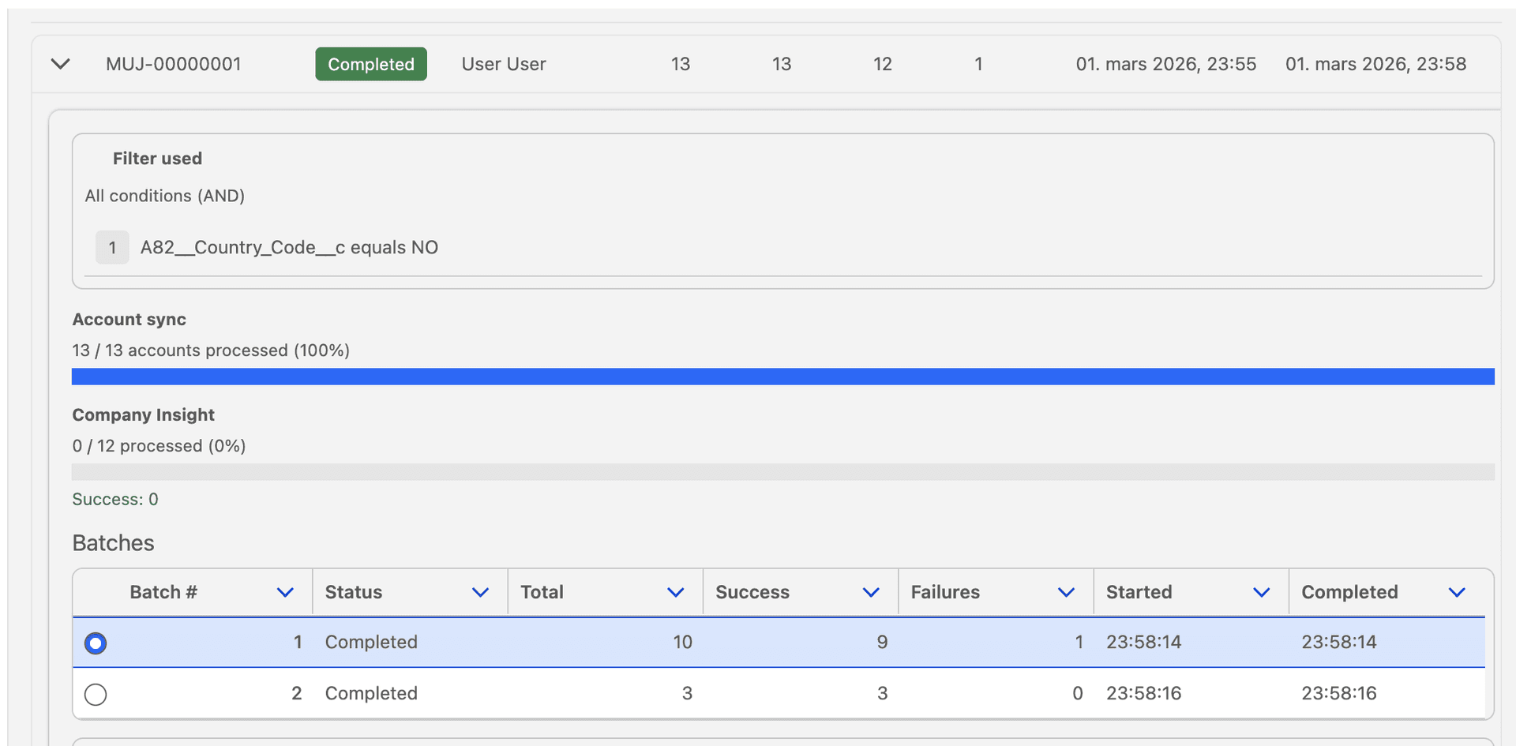Viewport: 1516px width, 746px height.
Task: Select batch row 2 radio button
Action: [x=95, y=694]
